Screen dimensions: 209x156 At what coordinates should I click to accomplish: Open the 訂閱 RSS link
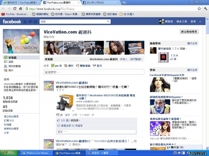(9, 121)
